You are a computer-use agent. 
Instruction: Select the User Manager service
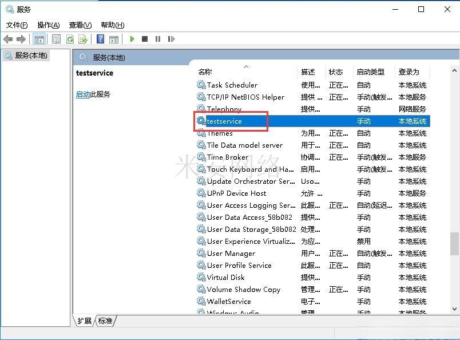click(x=313, y=254)
